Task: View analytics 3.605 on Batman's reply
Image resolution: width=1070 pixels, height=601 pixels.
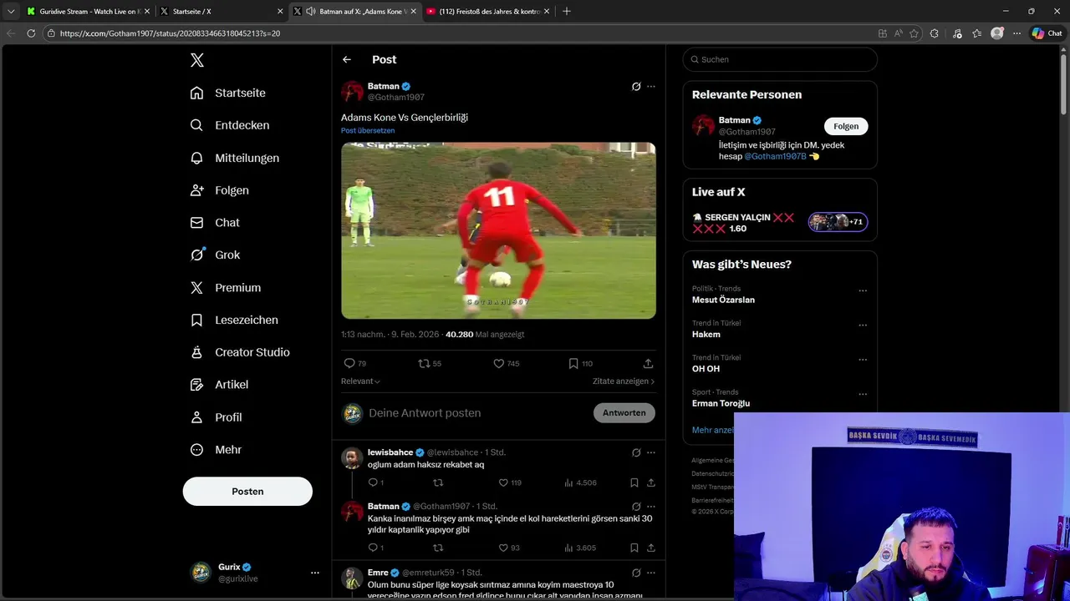Action: (580, 548)
